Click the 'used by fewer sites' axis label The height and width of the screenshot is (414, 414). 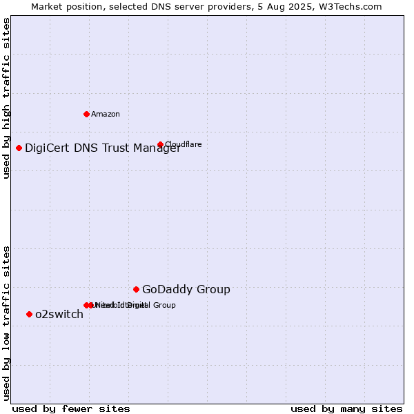(x=71, y=409)
